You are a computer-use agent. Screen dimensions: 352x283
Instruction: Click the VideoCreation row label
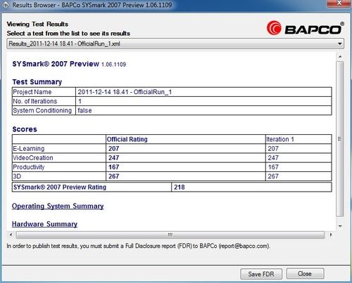coord(33,158)
